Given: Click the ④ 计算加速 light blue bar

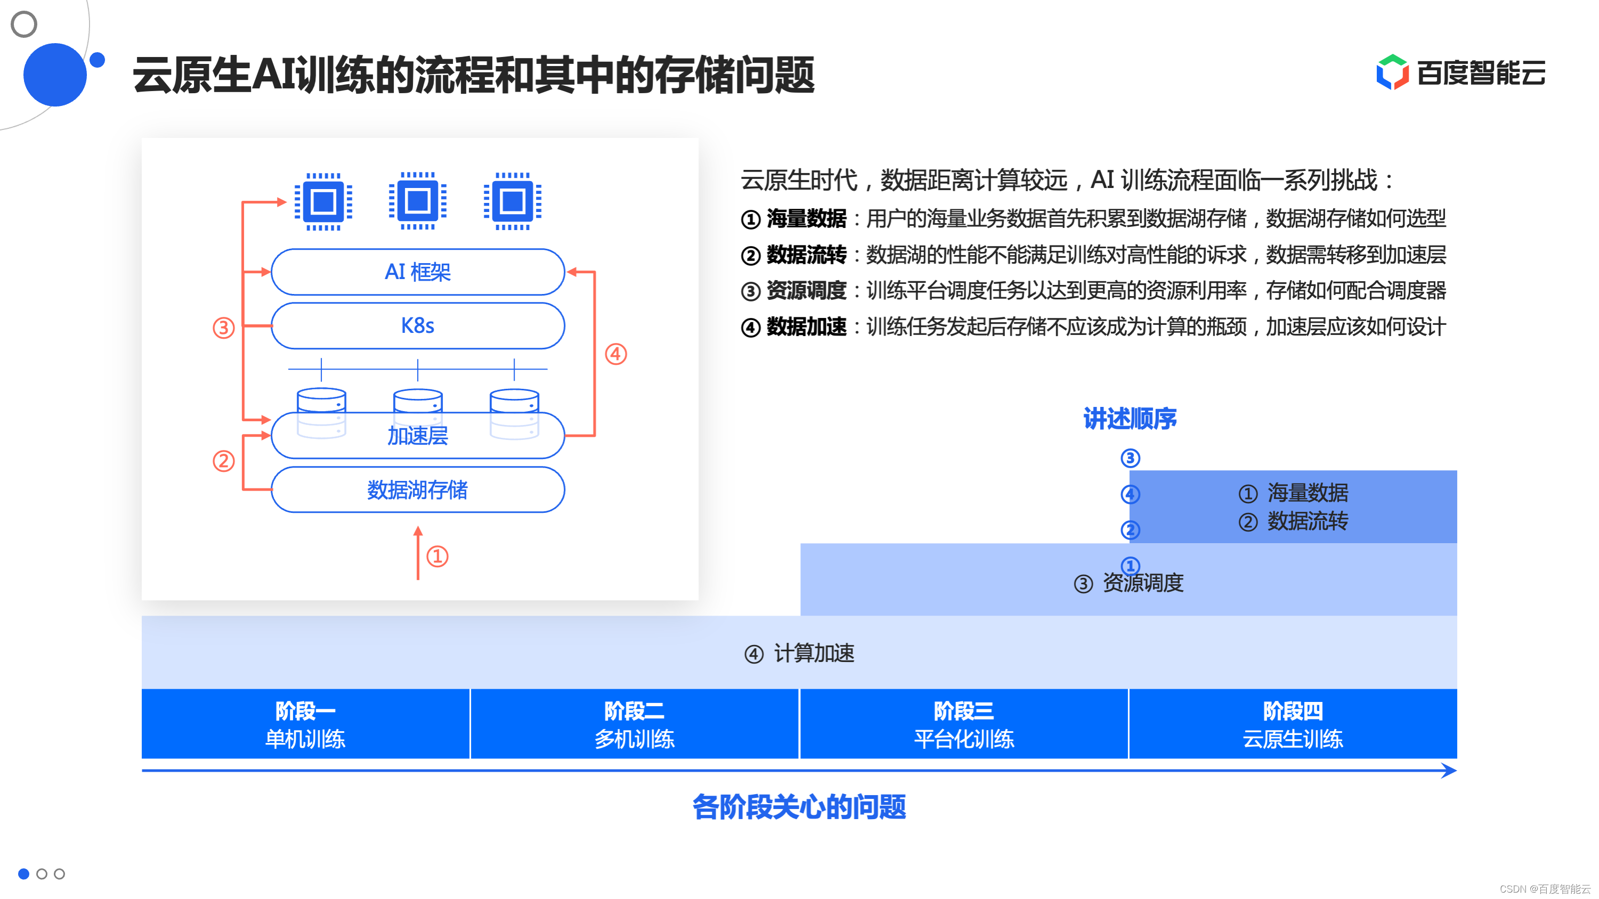Looking at the screenshot, I should [798, 653].
